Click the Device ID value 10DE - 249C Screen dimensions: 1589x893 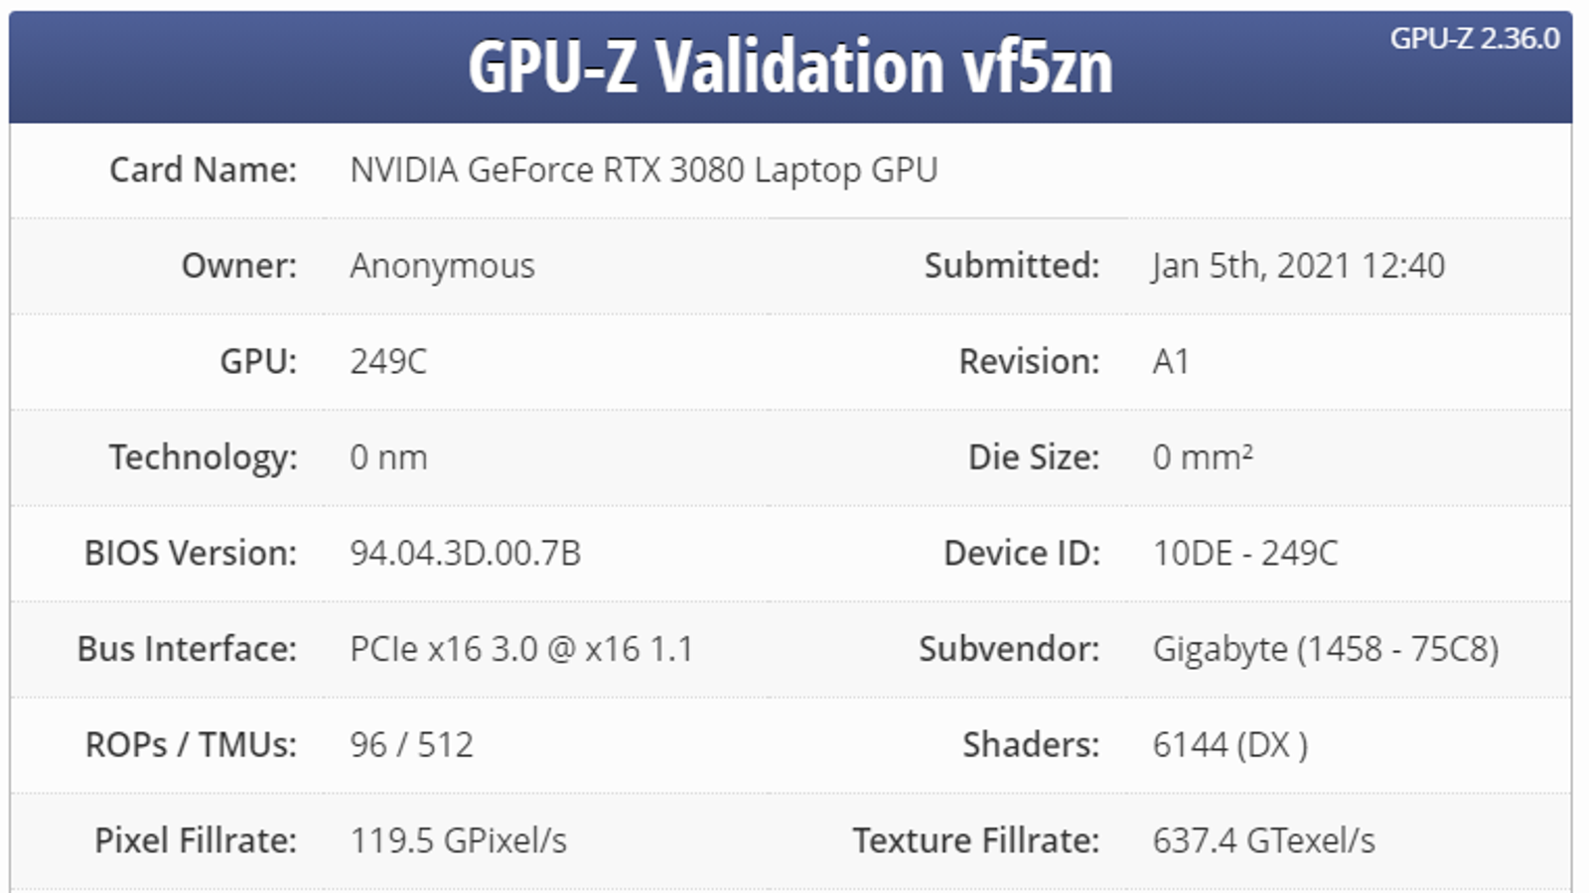[x=1245, y=553]
